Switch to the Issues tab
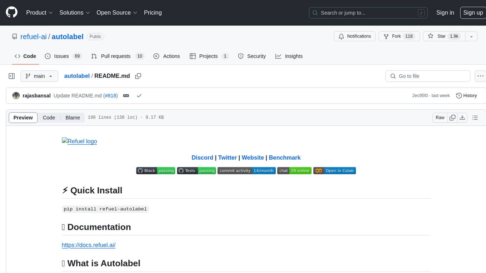Screen dimensions: 486x273 (x=63, y=56)
